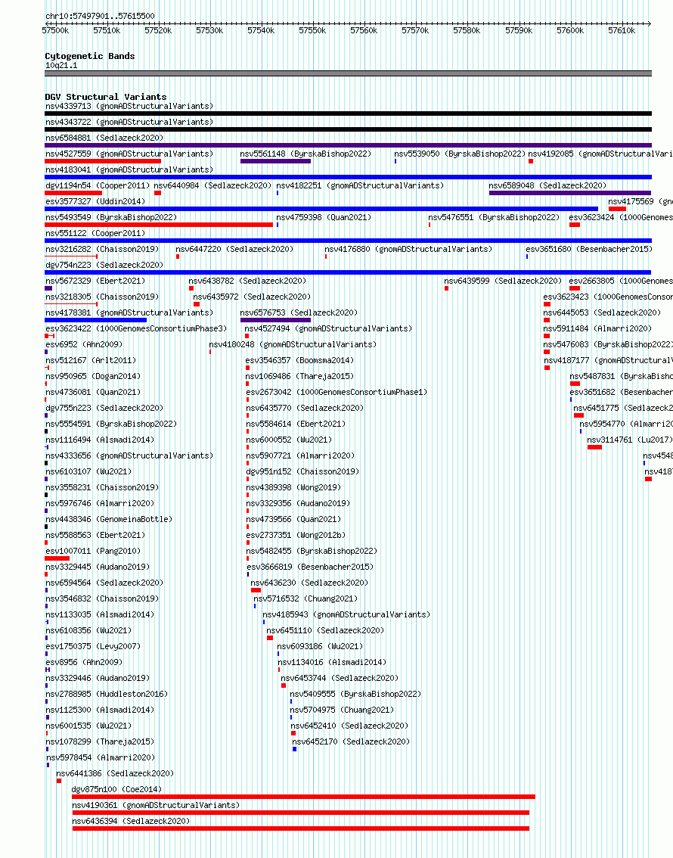Click nsv4438346 (GenomeinaBottle) label

click(x=109, y=519)
